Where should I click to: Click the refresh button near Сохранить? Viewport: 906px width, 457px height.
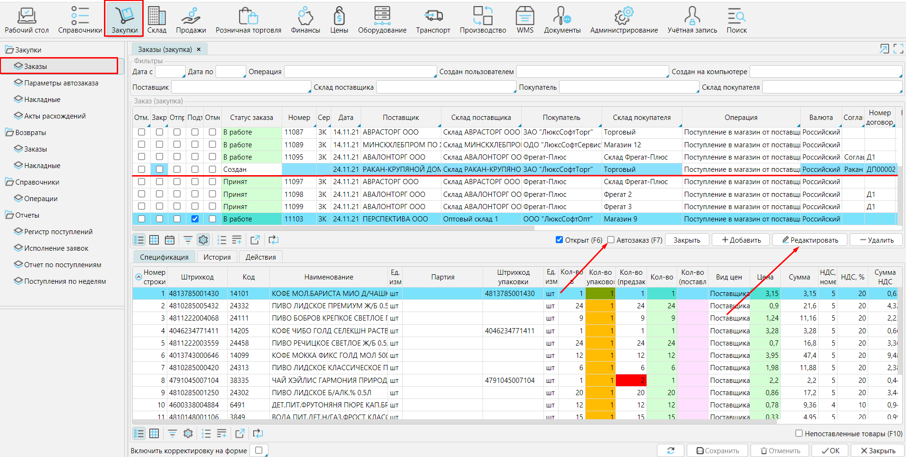pyautogui.click(x=670, y=451)
